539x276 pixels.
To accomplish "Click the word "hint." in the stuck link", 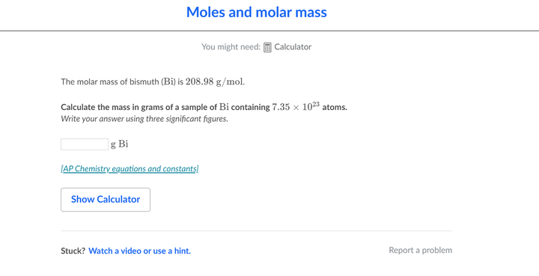I will pos(183,251).
